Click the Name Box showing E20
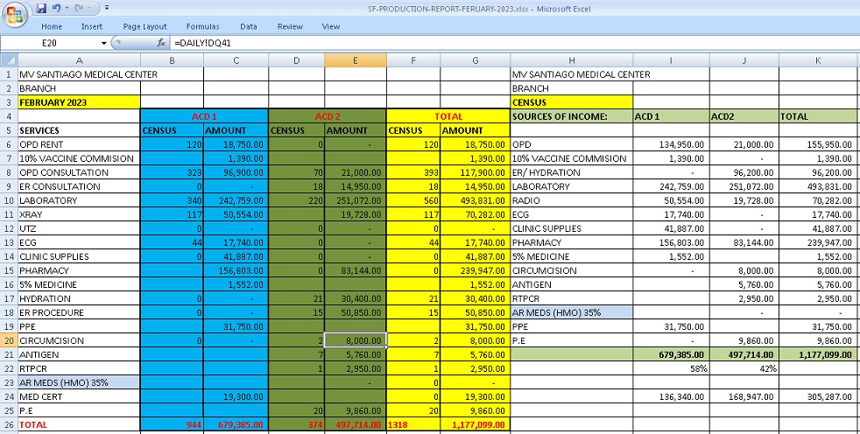The width and height of the screenshot is (860, 434). (49, 43)
